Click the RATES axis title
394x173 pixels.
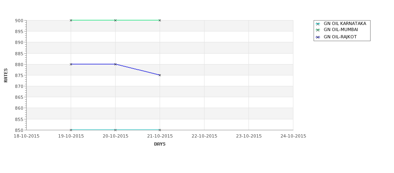(x=6, y=75)
